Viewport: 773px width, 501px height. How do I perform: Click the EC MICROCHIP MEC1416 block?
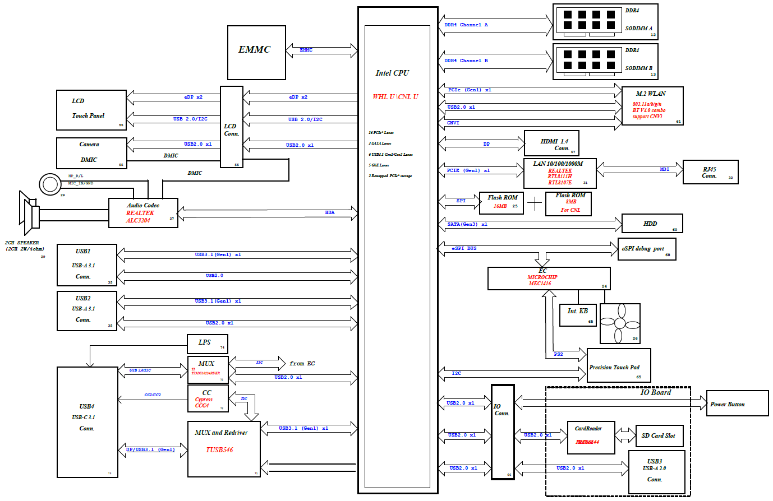tap(548, 279)
